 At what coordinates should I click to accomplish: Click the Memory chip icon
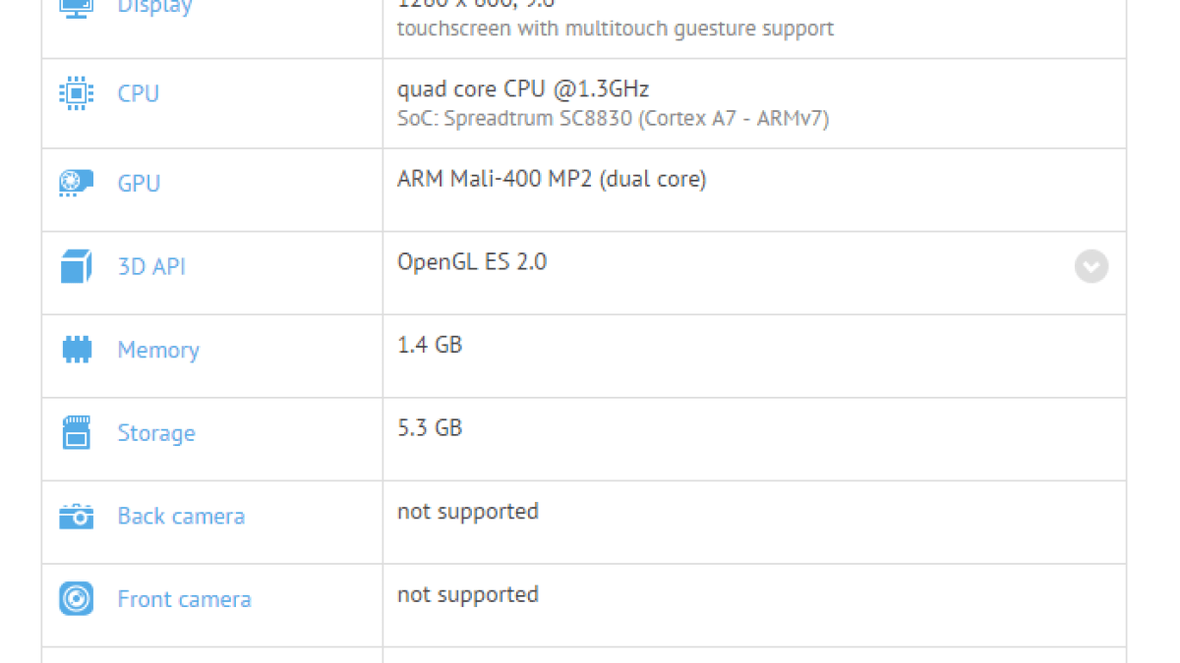tap(76, 350)
